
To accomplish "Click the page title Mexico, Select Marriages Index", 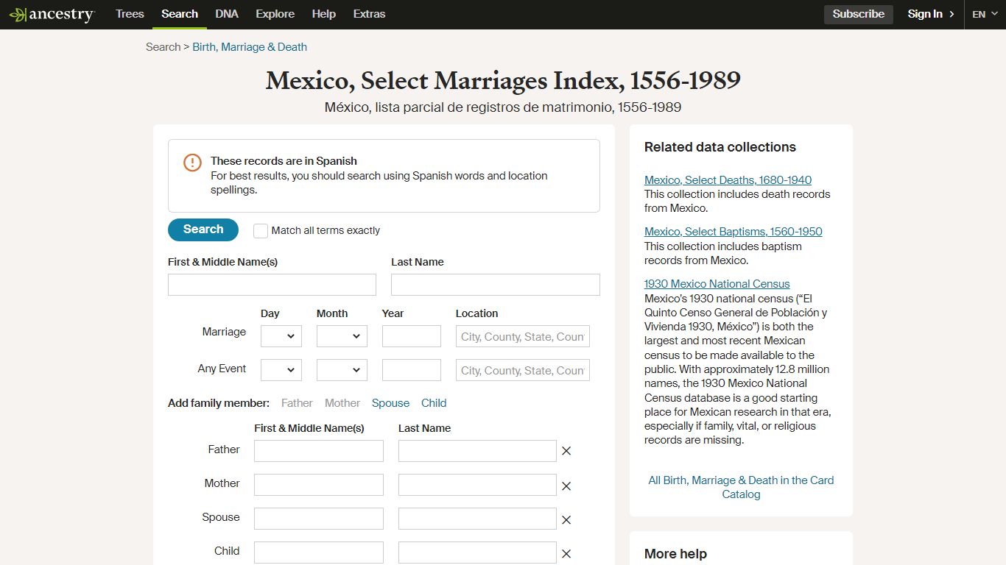I will [x=503, y=80].
